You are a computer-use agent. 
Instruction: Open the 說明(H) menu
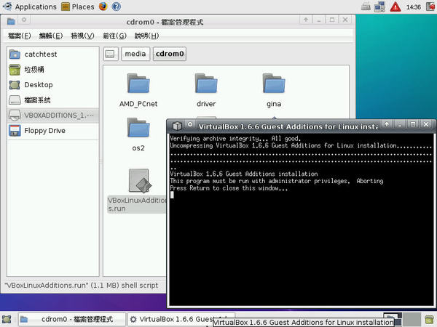tap(146, 36)
